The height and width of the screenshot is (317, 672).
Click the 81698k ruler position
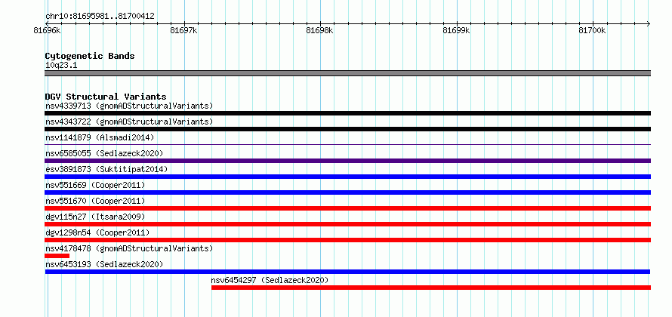click(x=319, y=31)
